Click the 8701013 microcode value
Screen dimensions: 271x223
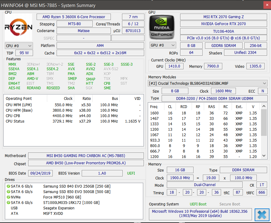click(133, 31)
